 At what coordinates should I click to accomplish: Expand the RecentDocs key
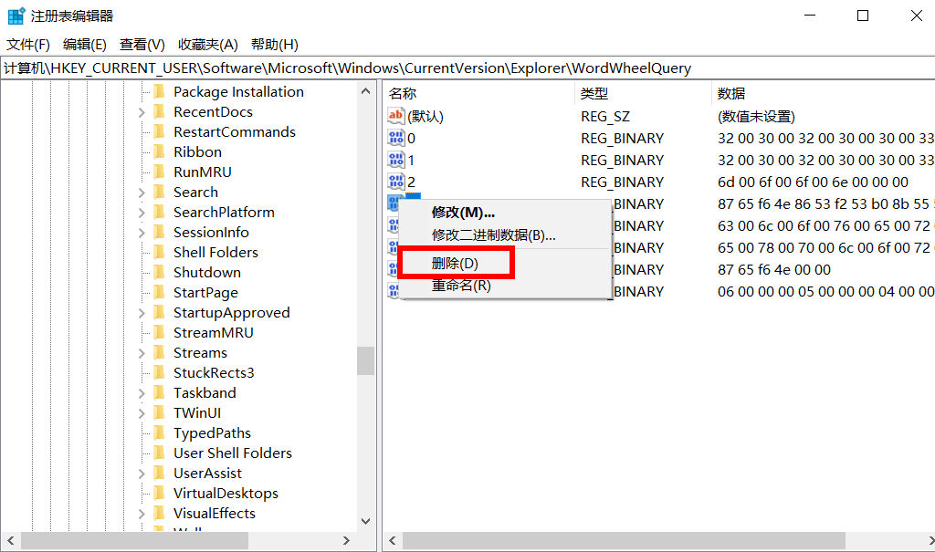tap(142, 112)
